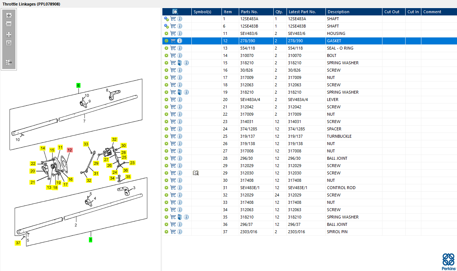Screen dimensions: 457x271
Task: Click the cart icon on the highlighted GASKET row
Action: [173, 41]
